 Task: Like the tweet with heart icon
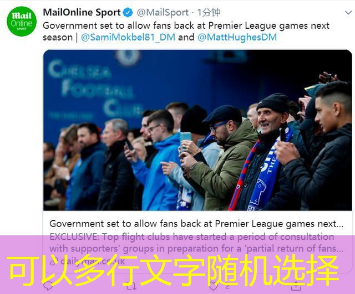[213, 286]
